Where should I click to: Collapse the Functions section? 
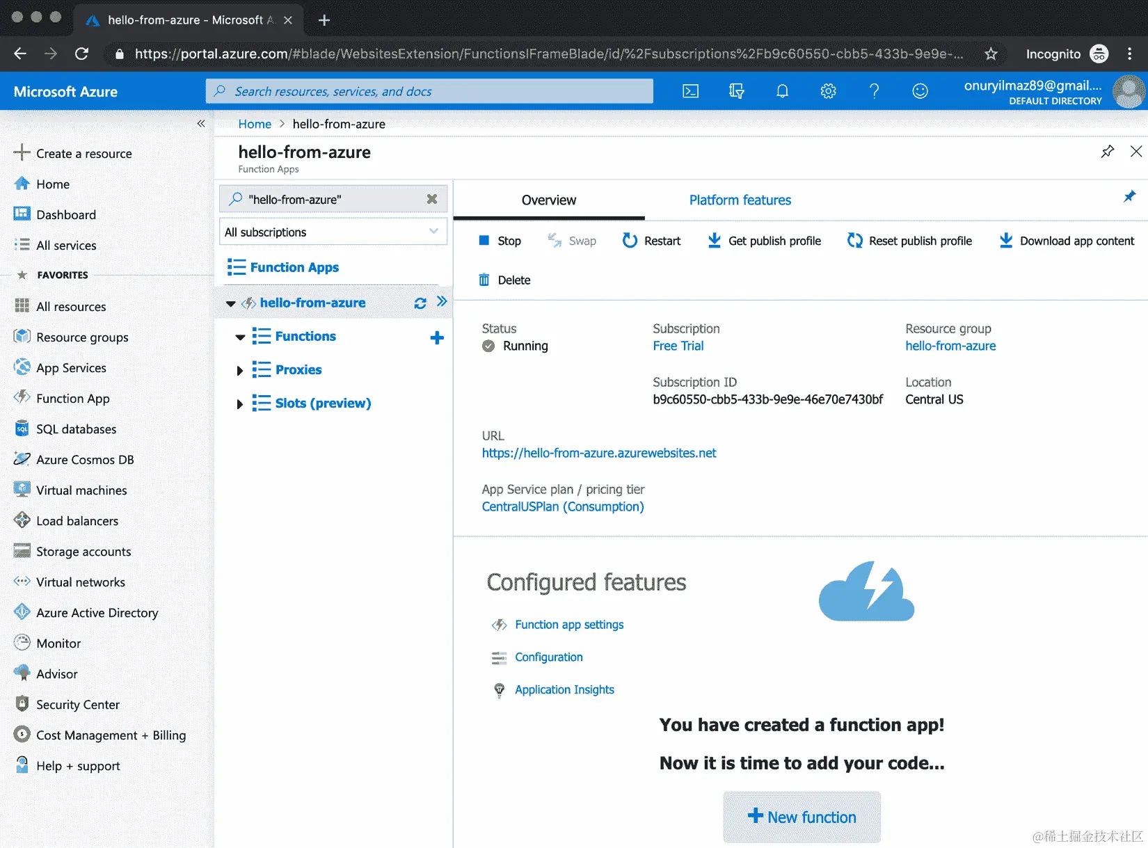click(239, 337)
